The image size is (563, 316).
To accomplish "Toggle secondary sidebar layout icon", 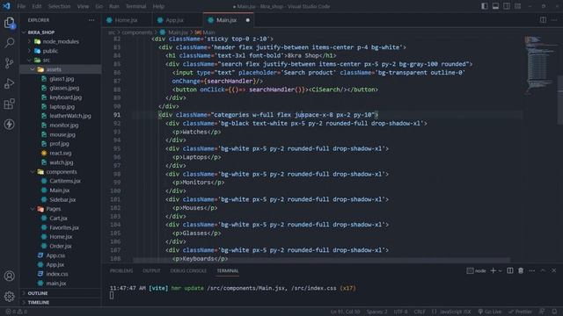I will tap(507, 6).
